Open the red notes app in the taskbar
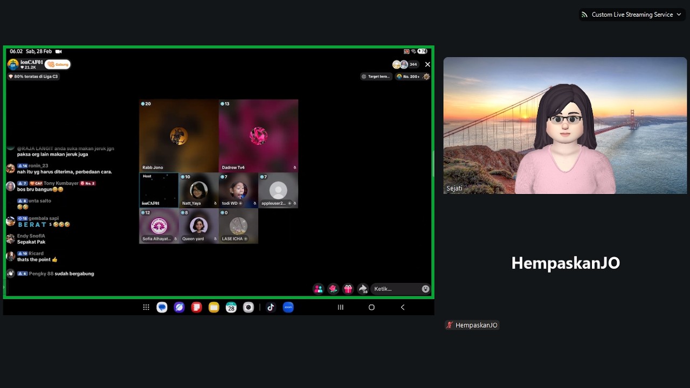 click(x=197, y=307)
